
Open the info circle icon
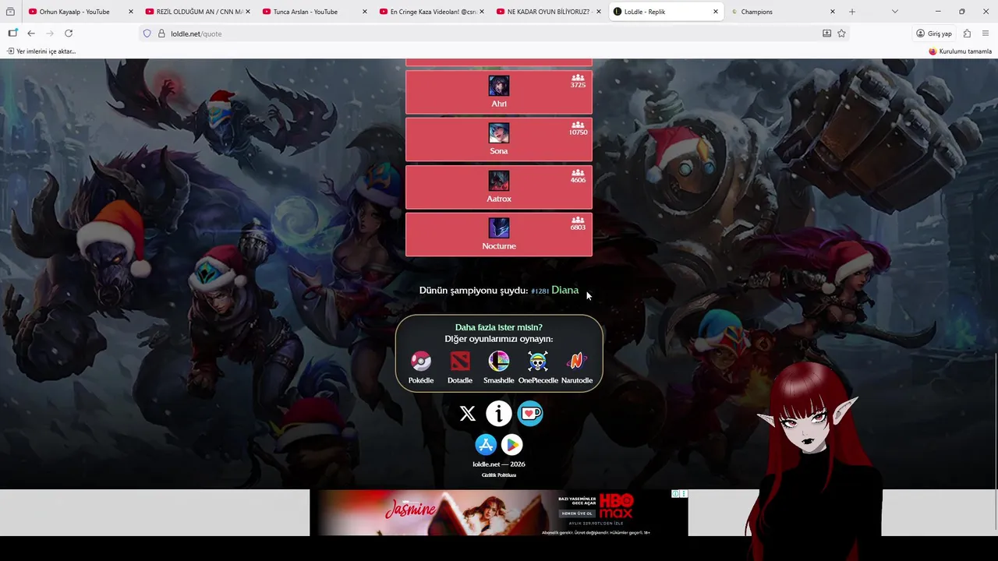(x=499, y=414)
